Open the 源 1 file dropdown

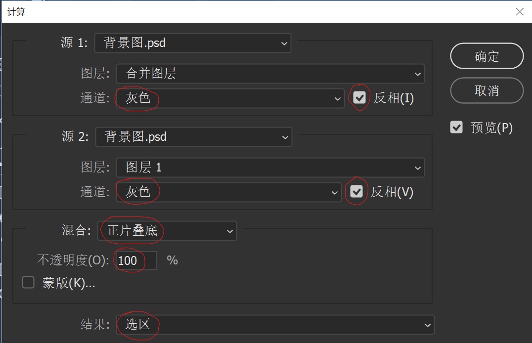point(192,43)
